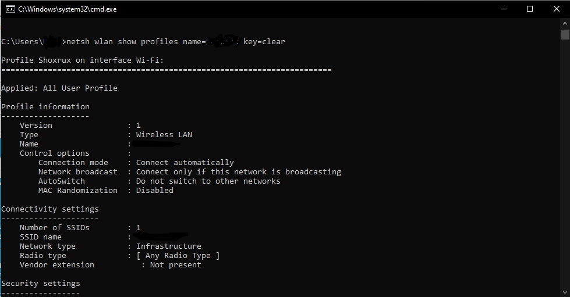Click the 'Infrastructure' network type value

pyautogui.click(x=169, y=246)
